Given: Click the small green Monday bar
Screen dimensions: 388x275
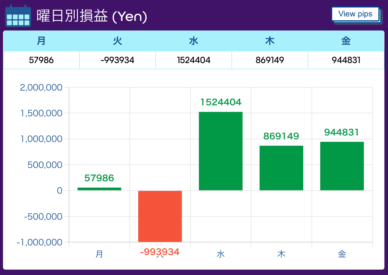Looking at the screenshot, I should [x=99, y=189].
